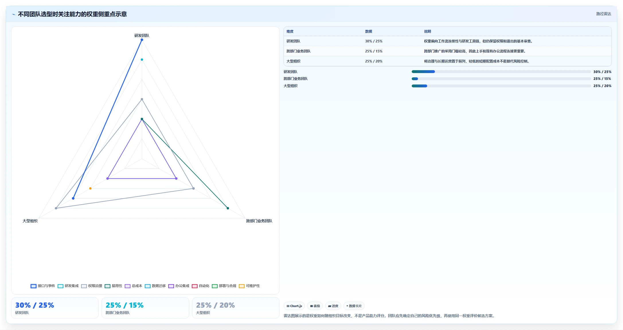Click the panel title 不同团队选型时关注能力的权重侧重点示意
623x330 pixels.
pos(72,14)
